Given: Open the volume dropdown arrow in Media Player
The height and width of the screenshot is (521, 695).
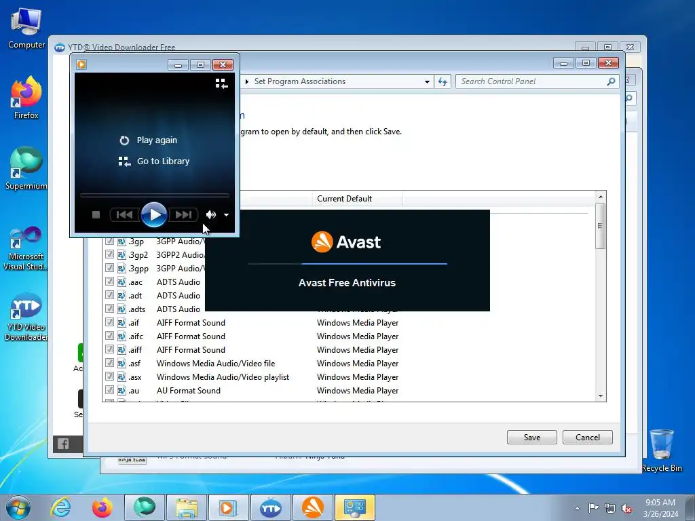Looking at the screenshot, I should [x=227, y=215].
